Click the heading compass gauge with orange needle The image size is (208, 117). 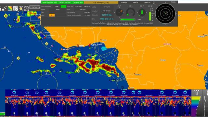pyautogui.click(x=119, y=12)
